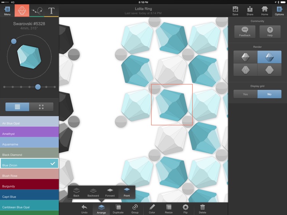The width and height of the screenshot is (287, 215).
Task: Switch color list to grid view
Action: [x=41, y=107]
